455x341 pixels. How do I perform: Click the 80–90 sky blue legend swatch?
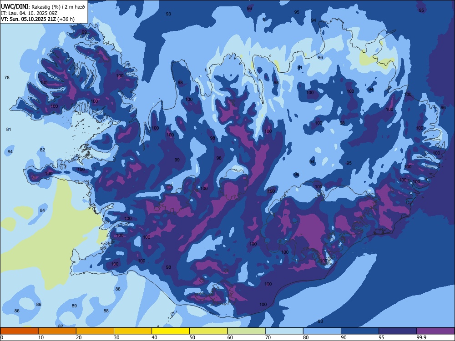click(322, 331)
